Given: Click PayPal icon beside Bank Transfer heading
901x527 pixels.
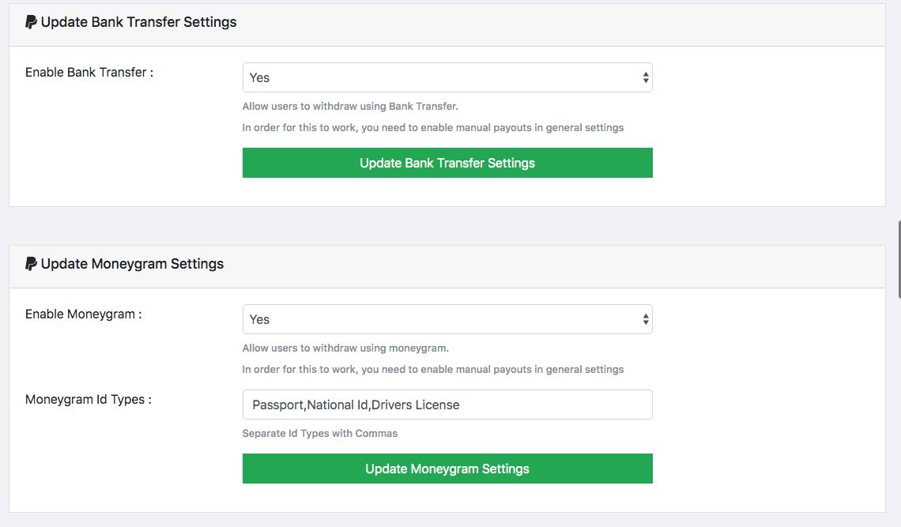Looking at the screenshot, I should pyautogui.click(x=31, y=22).
